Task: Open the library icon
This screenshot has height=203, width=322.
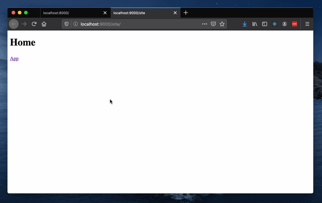Action: 255,24
